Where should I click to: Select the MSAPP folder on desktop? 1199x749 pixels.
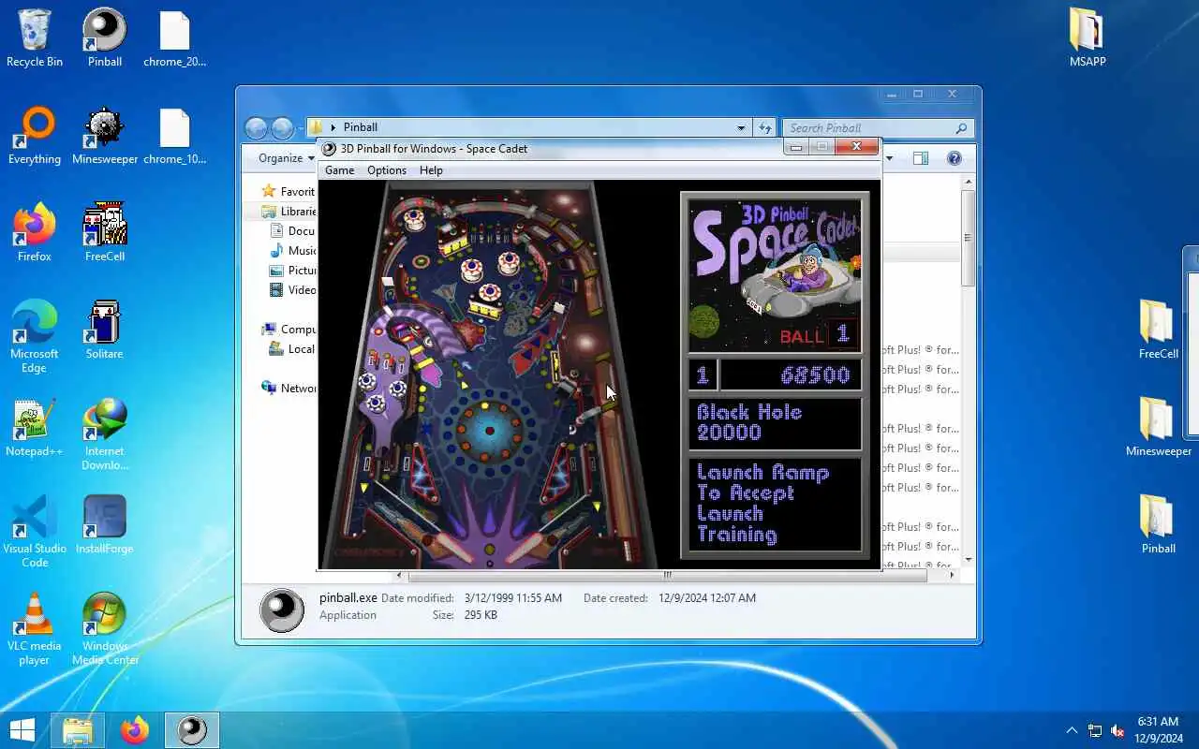[1088, 38]
